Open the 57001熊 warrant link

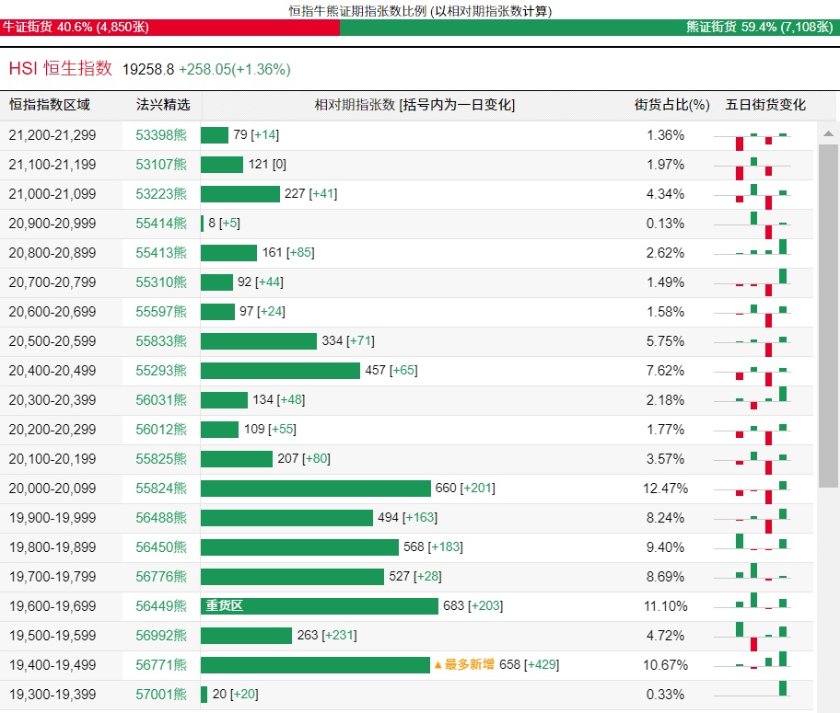tap(161, 695)
